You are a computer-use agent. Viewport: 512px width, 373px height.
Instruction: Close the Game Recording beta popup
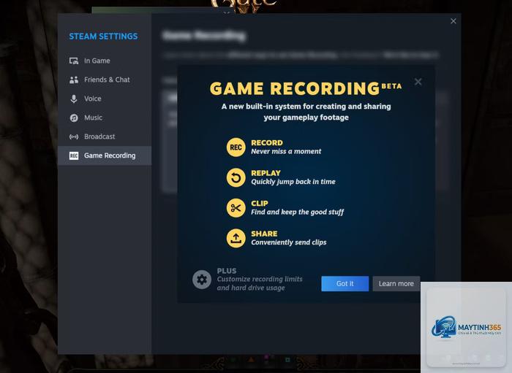coord(418,82)
